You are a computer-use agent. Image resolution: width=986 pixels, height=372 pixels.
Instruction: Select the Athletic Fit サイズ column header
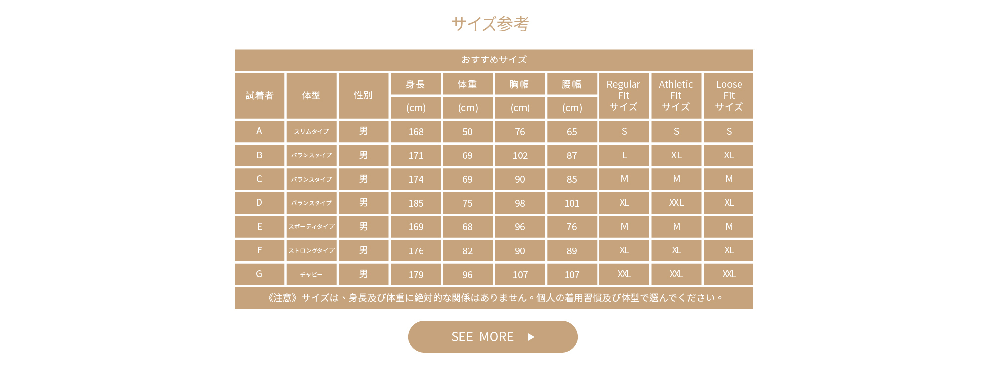tap(676, 95)
